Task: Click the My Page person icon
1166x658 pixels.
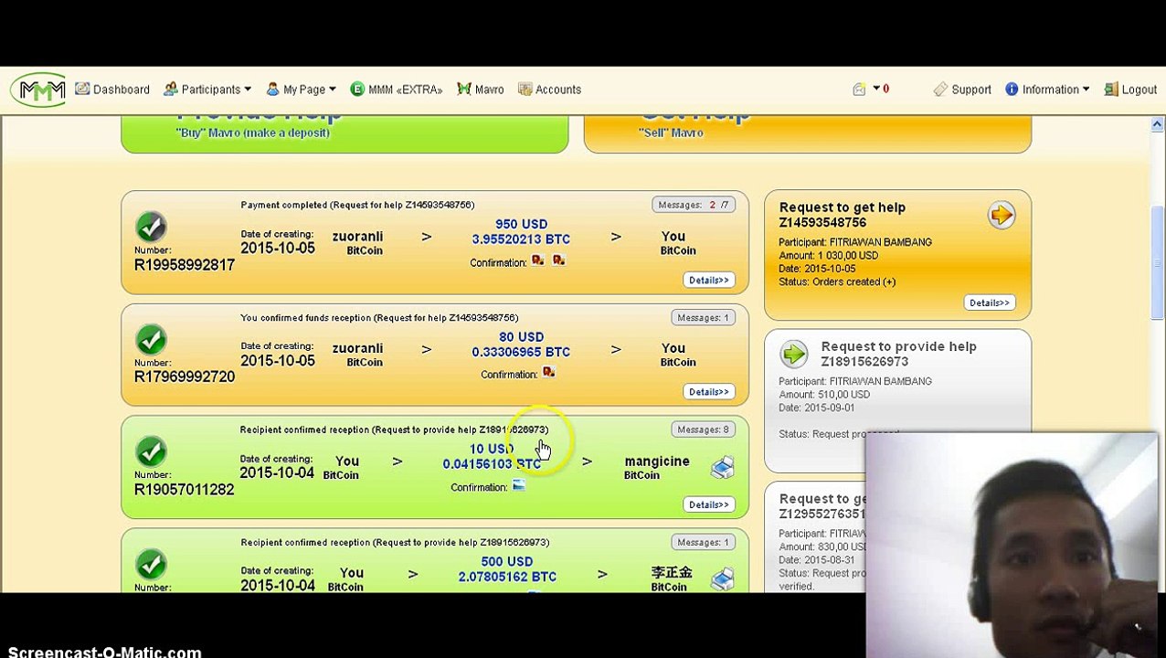Action: point(272,89)
